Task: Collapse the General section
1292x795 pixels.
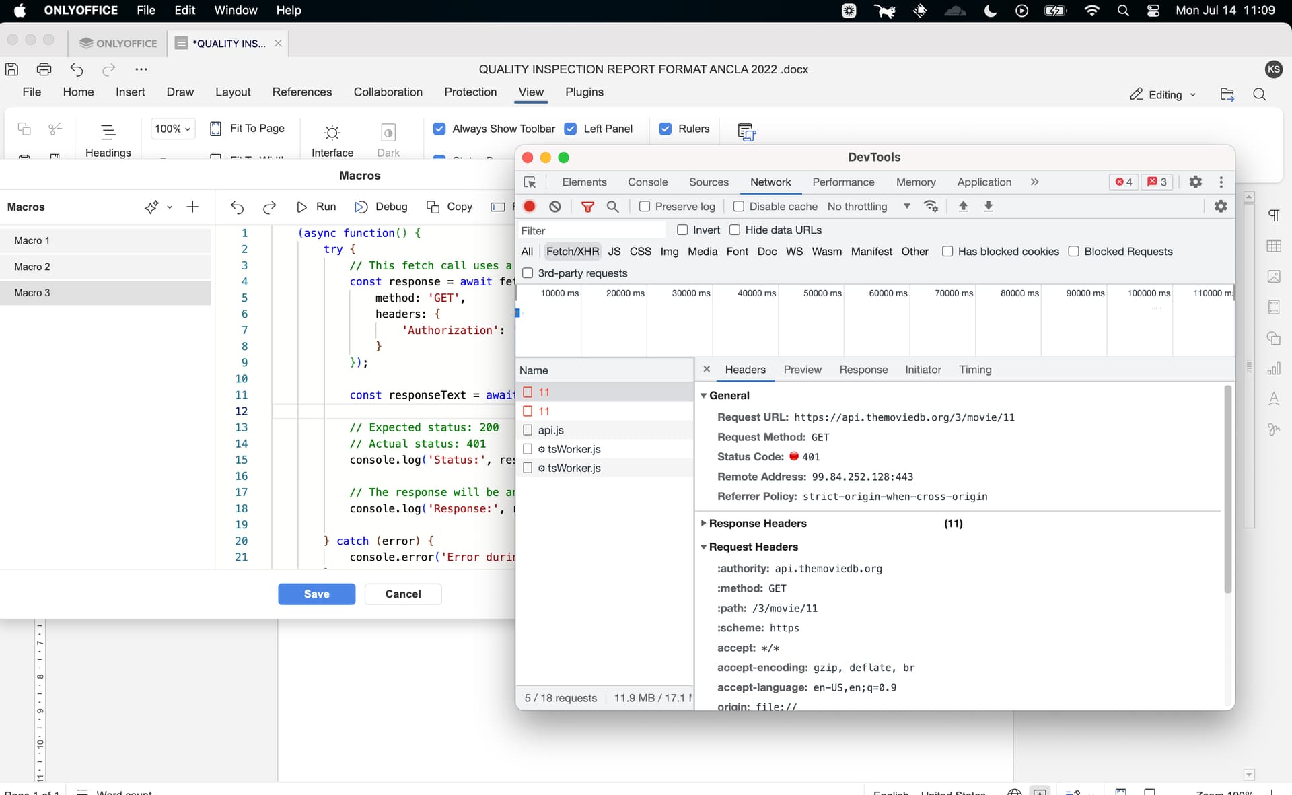Action: (x=704, y=396)
